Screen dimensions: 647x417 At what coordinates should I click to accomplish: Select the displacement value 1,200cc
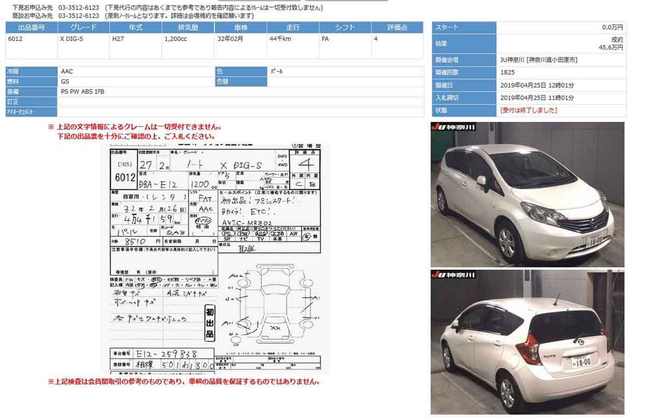[175, 39]
